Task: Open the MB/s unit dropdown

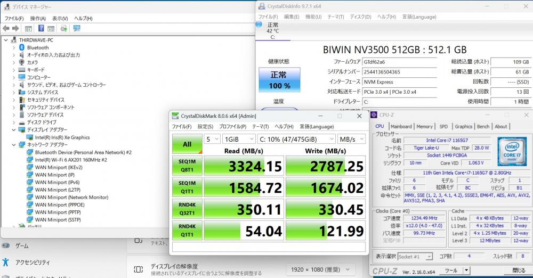Action: point(351,139)
